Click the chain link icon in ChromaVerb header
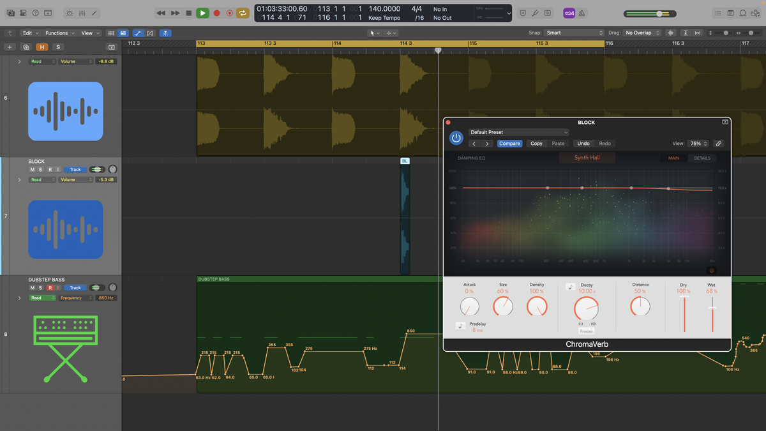 click(x=719, y=144)
